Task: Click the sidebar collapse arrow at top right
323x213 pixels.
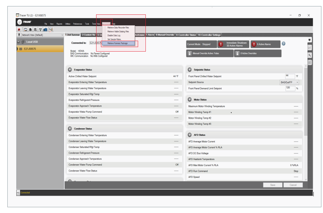Action: (x=310, y=40)
